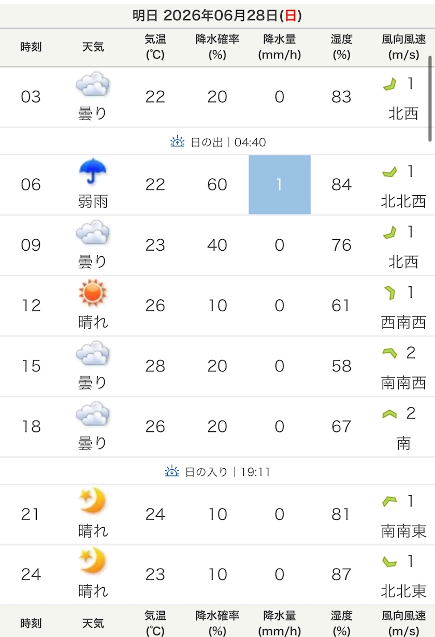
Task: Click the wind arrow in the 12 row
Action: tap(389, 293)
